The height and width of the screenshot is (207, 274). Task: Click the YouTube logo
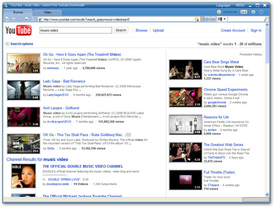(19, 30)
